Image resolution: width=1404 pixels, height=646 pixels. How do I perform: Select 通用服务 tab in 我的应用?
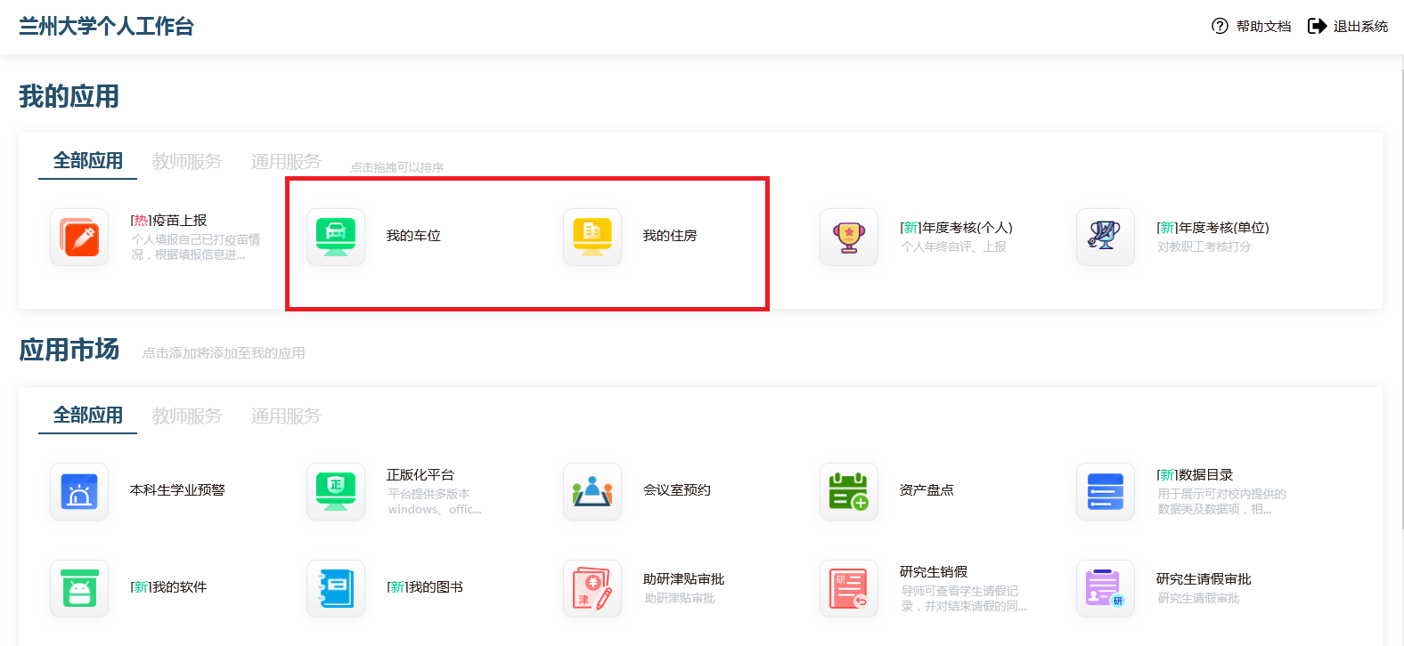(x=285, y=161)
